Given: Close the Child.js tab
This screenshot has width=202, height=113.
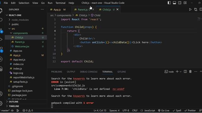Looking at the screenshot, I should (117, 9).
